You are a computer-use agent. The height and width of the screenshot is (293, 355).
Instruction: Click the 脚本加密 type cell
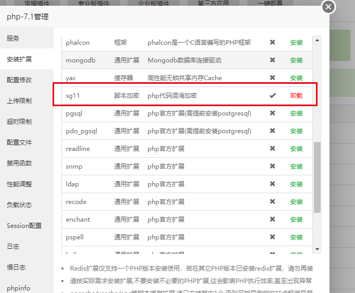pos(126,96)
